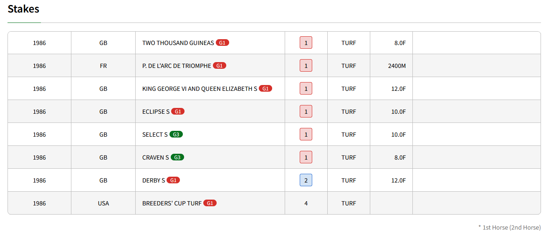
Task: Click the first-place box in the Eclipse S row
Action: 306,111
